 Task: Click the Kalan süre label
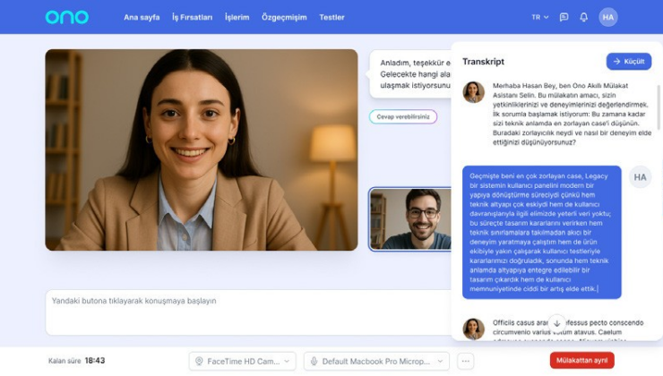[x=65, y=361]
